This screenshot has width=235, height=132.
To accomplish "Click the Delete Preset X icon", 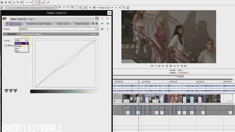I will click(108, 29).
